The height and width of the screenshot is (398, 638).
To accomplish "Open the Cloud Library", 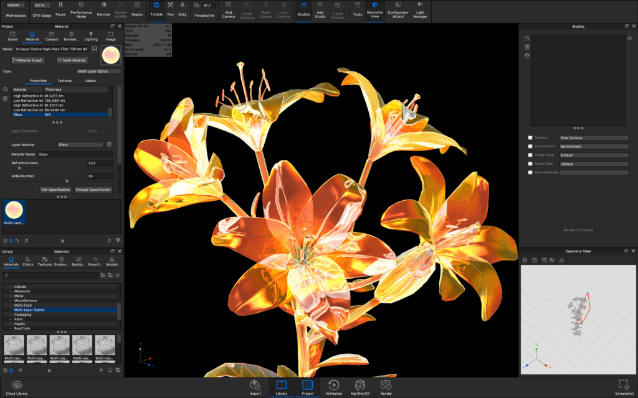I will click(17, 387).
